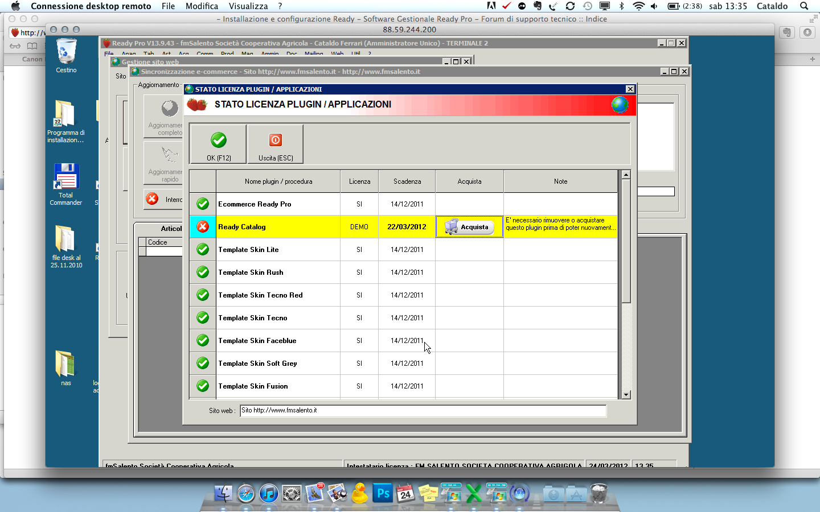Select the Ecommerce Ready Pro row name
The width and height of the screenshot is (820, 512).
[x=255, y=204]
